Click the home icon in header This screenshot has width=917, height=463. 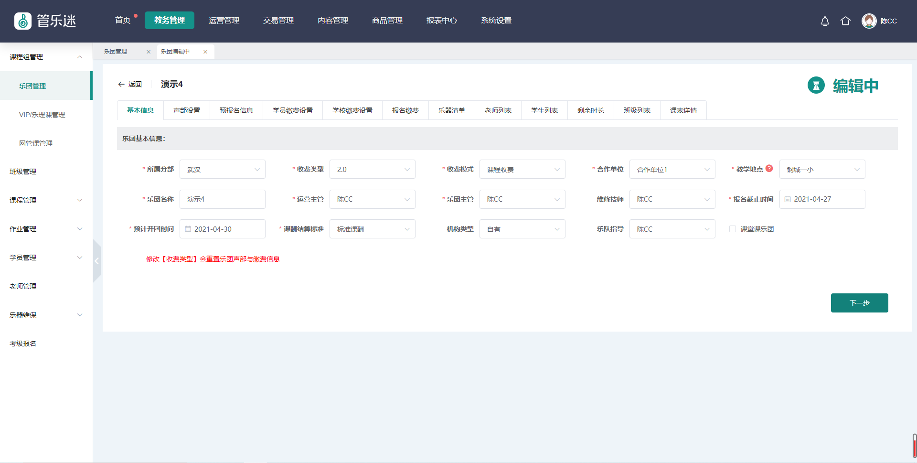coord(845,21)
